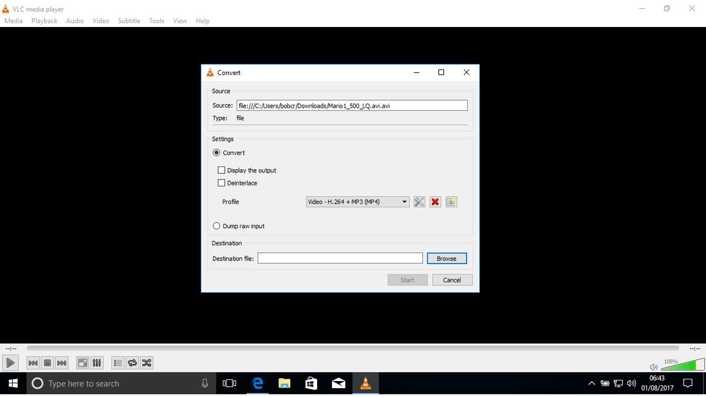Open the Edit selected profile tool
Screen dimensions: 706x397
(418, 202)
